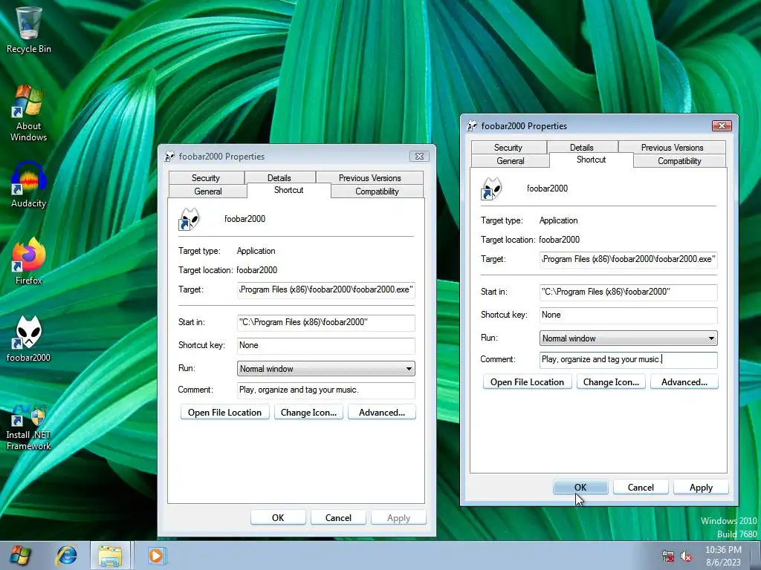Click Cancel in front Properties window
The height and width of the screenshot is (570, 761).
tap(641, 488)
